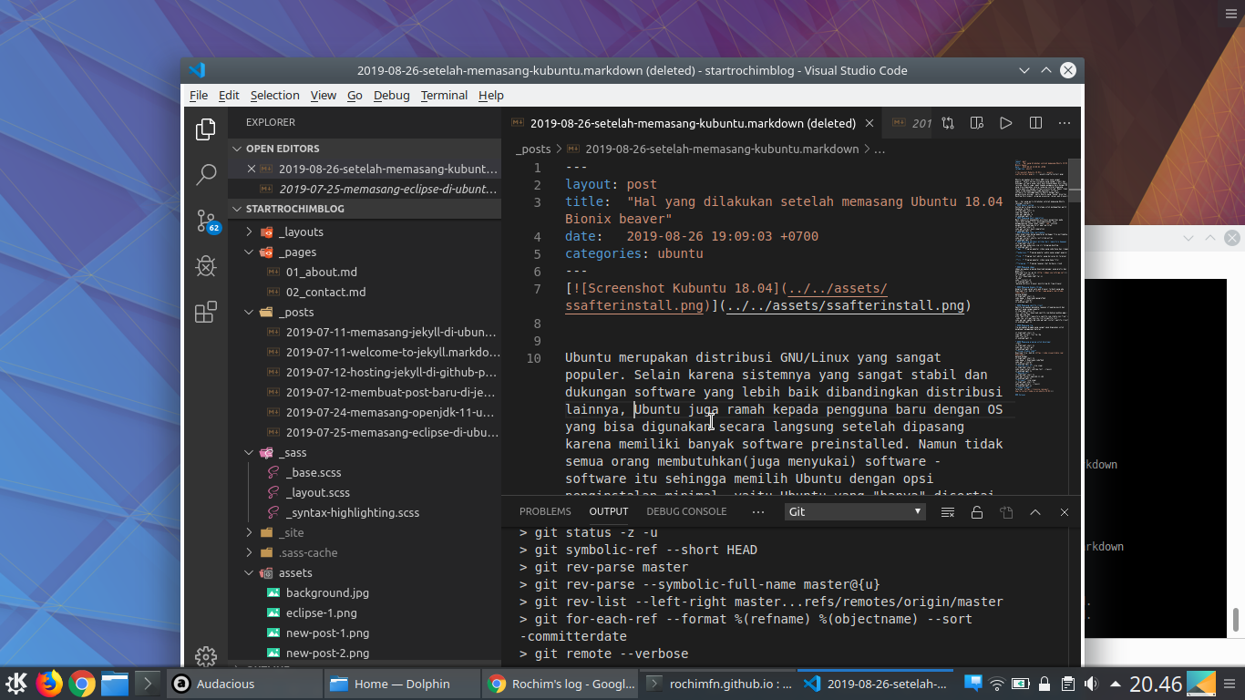Open the Search view in activity bar

tap(206, 175)
